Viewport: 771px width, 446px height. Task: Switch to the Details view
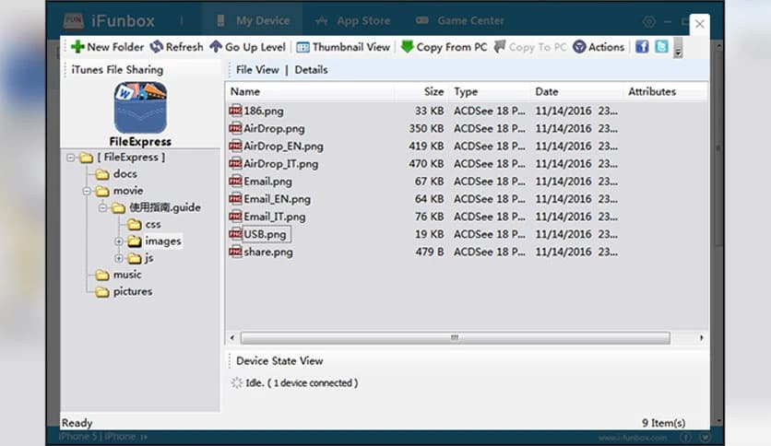pyautogui.click(x=311, y=70)
